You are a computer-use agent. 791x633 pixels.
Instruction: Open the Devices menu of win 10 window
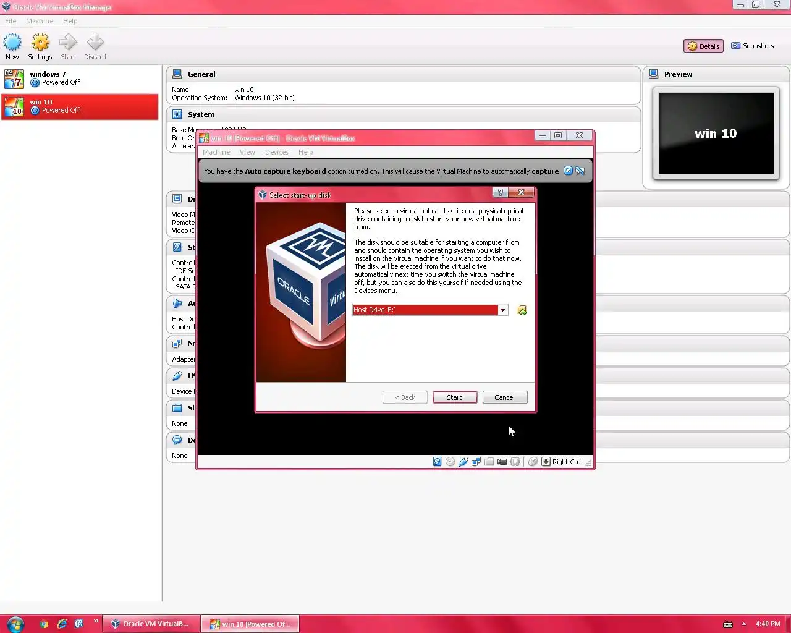coord(277,152)
